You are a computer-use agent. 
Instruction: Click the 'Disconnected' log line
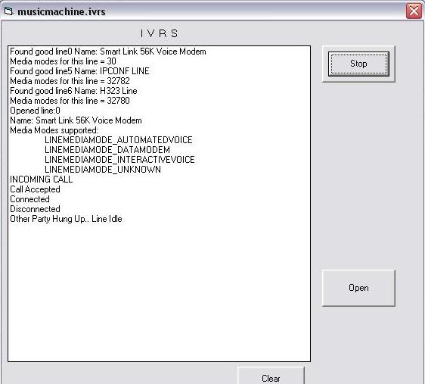(x=35, y=209)
